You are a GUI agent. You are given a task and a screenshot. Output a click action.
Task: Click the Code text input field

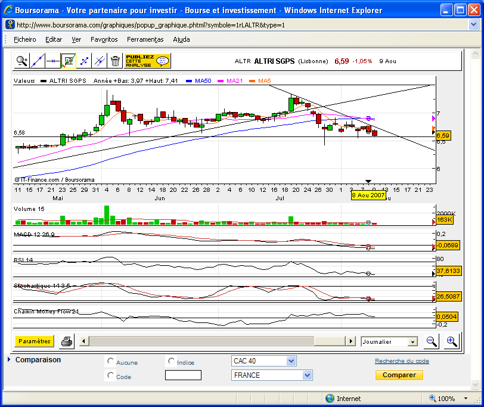(183, 375)
